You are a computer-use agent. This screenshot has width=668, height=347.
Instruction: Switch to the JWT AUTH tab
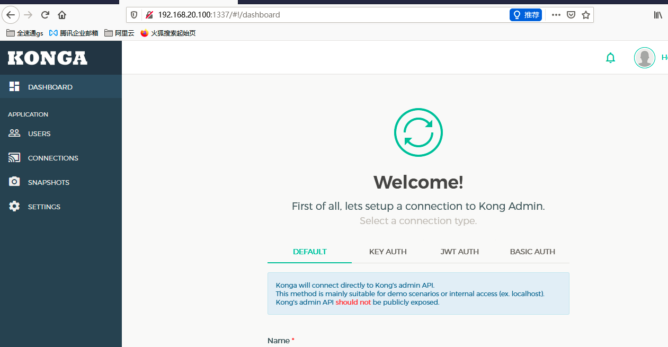click(x=459, y=252)
